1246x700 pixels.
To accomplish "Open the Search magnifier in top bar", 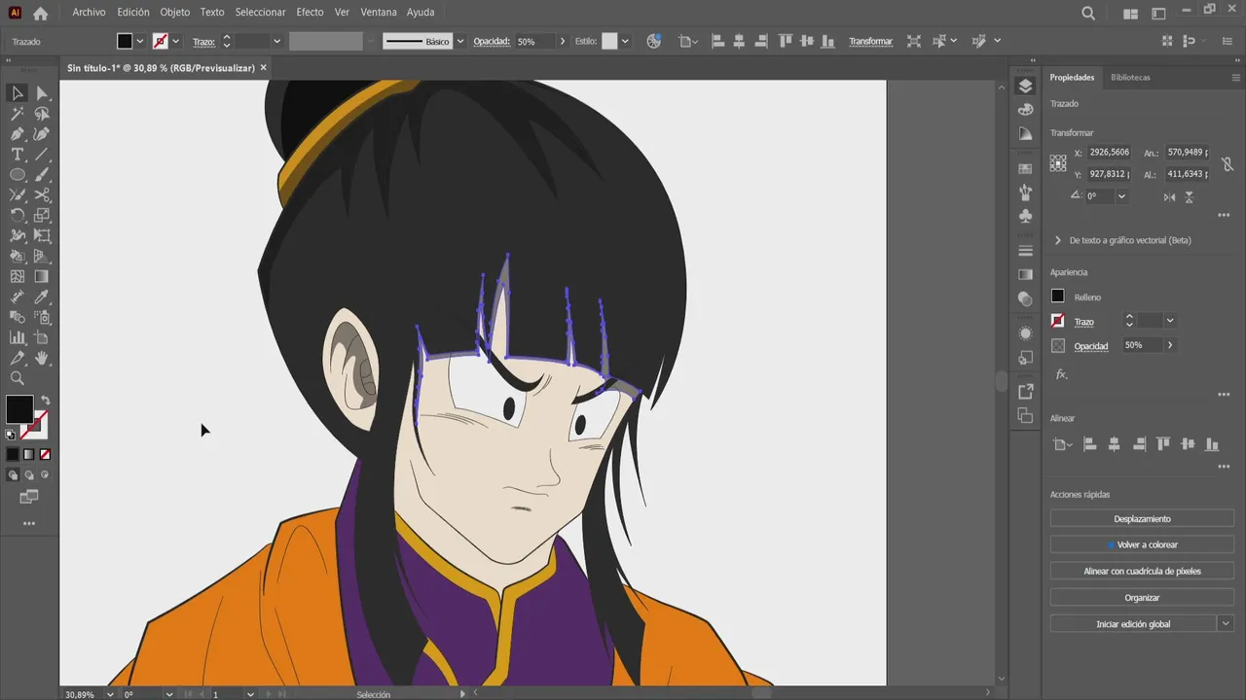I will point(1088,14).
